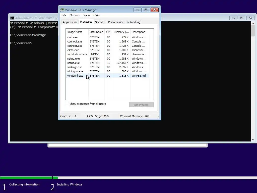This screenshot has width=257, height=193.
Task: Select the Processes tab
Action: click(86, 22)
